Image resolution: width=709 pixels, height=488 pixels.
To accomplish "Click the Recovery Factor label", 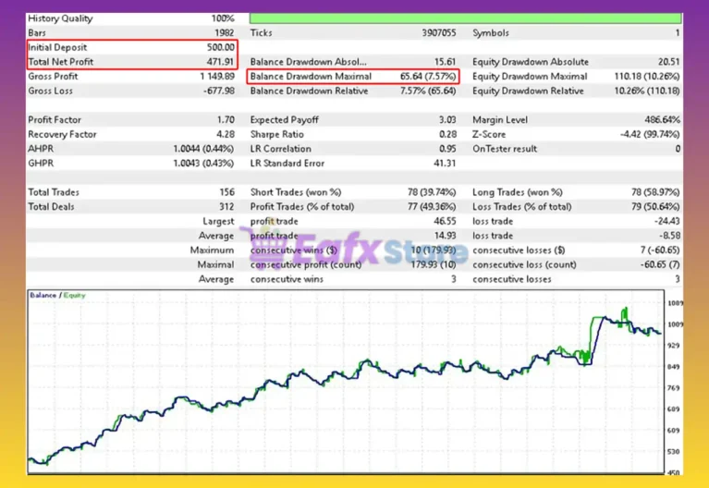I will point(62,134).
